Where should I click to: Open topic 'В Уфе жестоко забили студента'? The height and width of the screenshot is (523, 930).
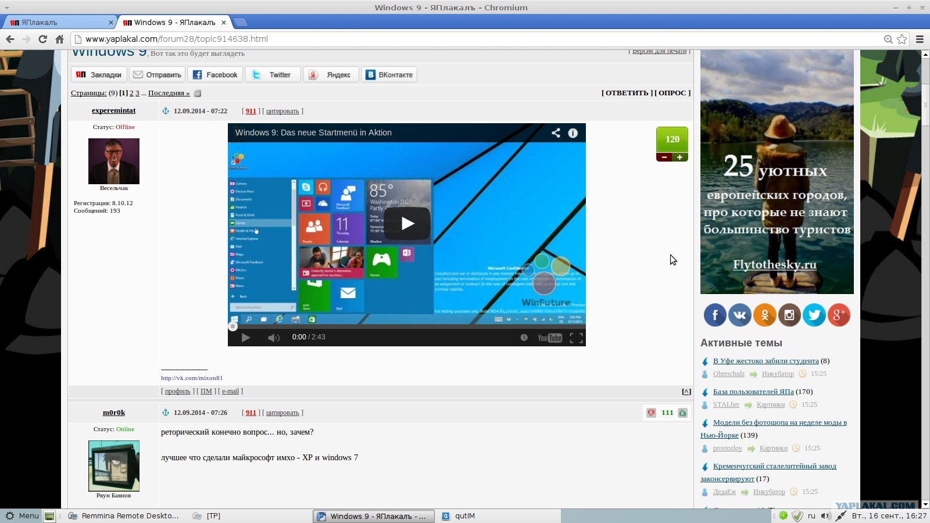(766, 361)
